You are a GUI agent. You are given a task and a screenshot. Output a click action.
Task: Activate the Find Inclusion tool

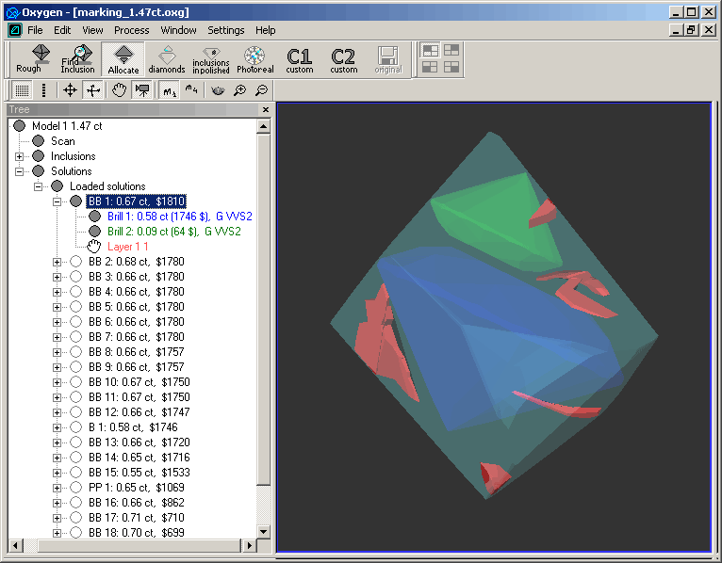point(77,58)
